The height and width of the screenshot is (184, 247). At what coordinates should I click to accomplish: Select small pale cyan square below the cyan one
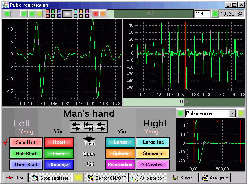pos(76,16)
